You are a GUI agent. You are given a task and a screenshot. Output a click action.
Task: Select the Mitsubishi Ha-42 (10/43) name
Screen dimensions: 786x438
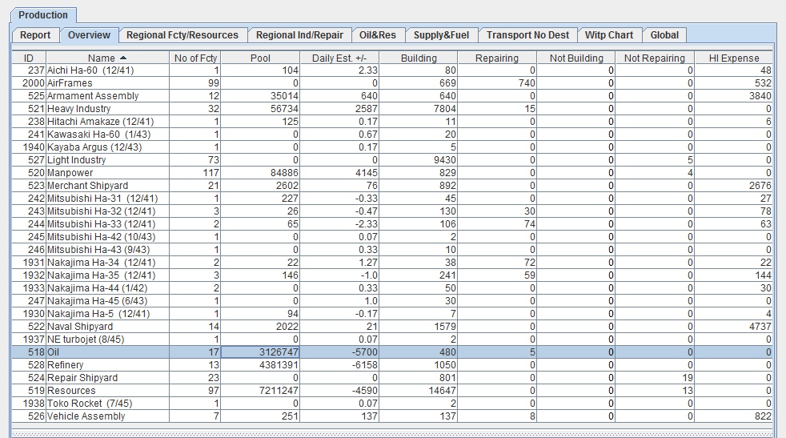[102, 237]
